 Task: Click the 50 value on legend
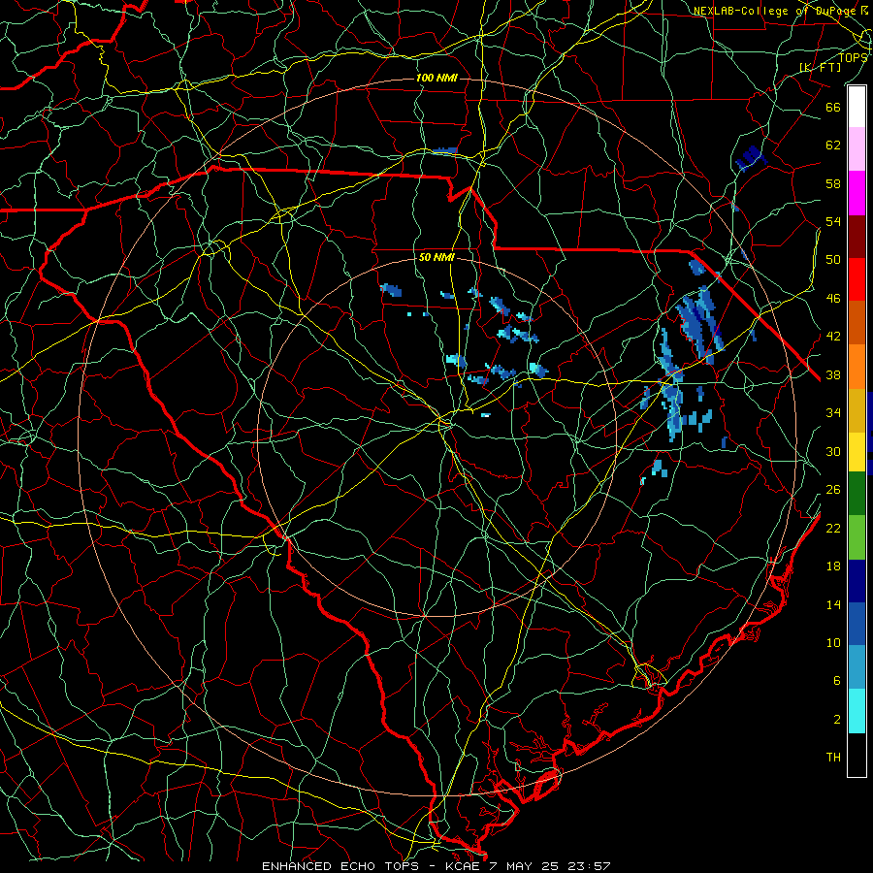[833, 260]
